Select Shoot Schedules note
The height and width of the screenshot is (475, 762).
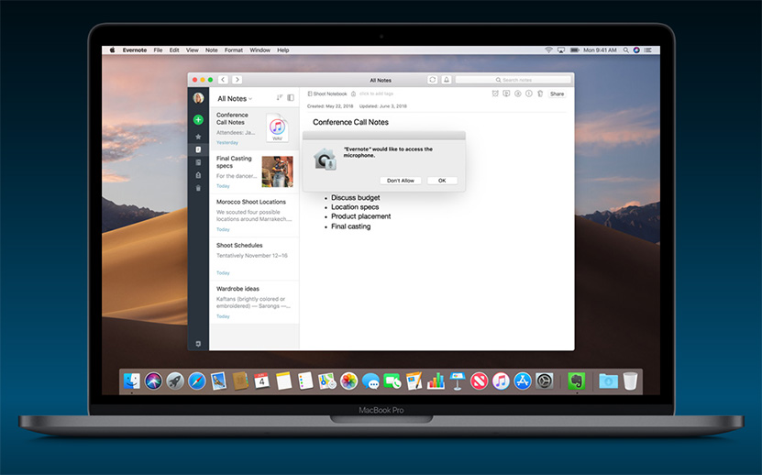(x=254, y=260)
